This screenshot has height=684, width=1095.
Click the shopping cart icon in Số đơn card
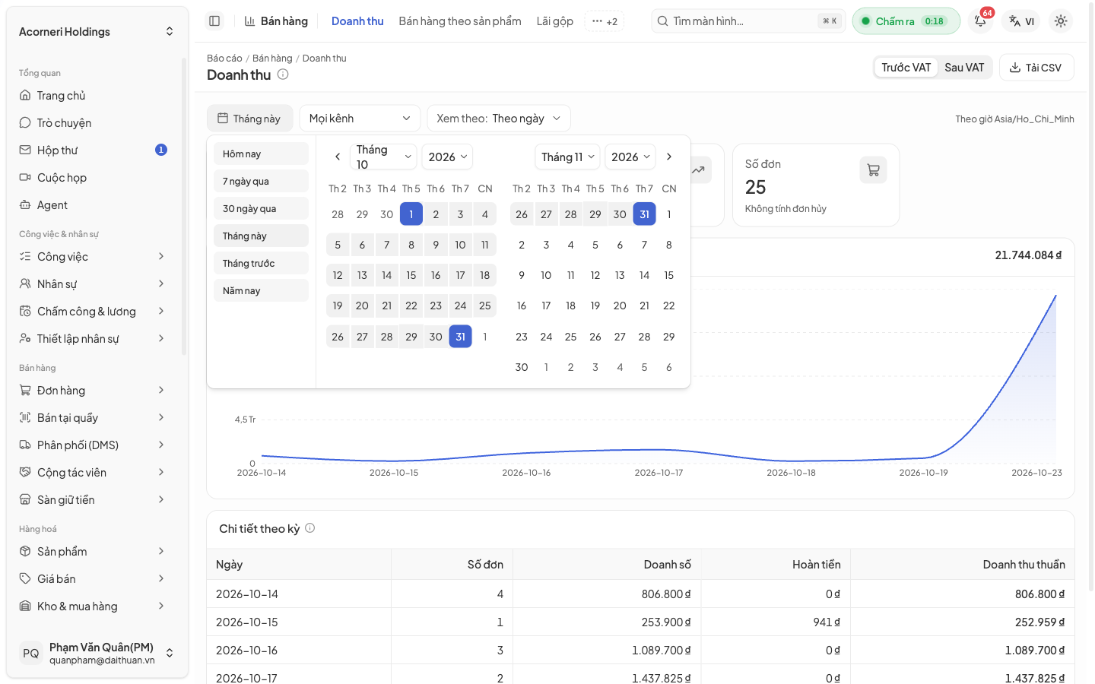(873, 170)
